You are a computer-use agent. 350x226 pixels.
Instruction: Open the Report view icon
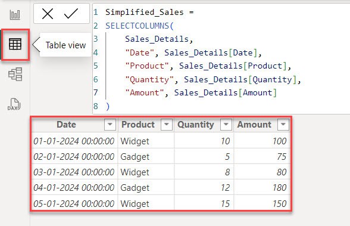pos(15,15)
